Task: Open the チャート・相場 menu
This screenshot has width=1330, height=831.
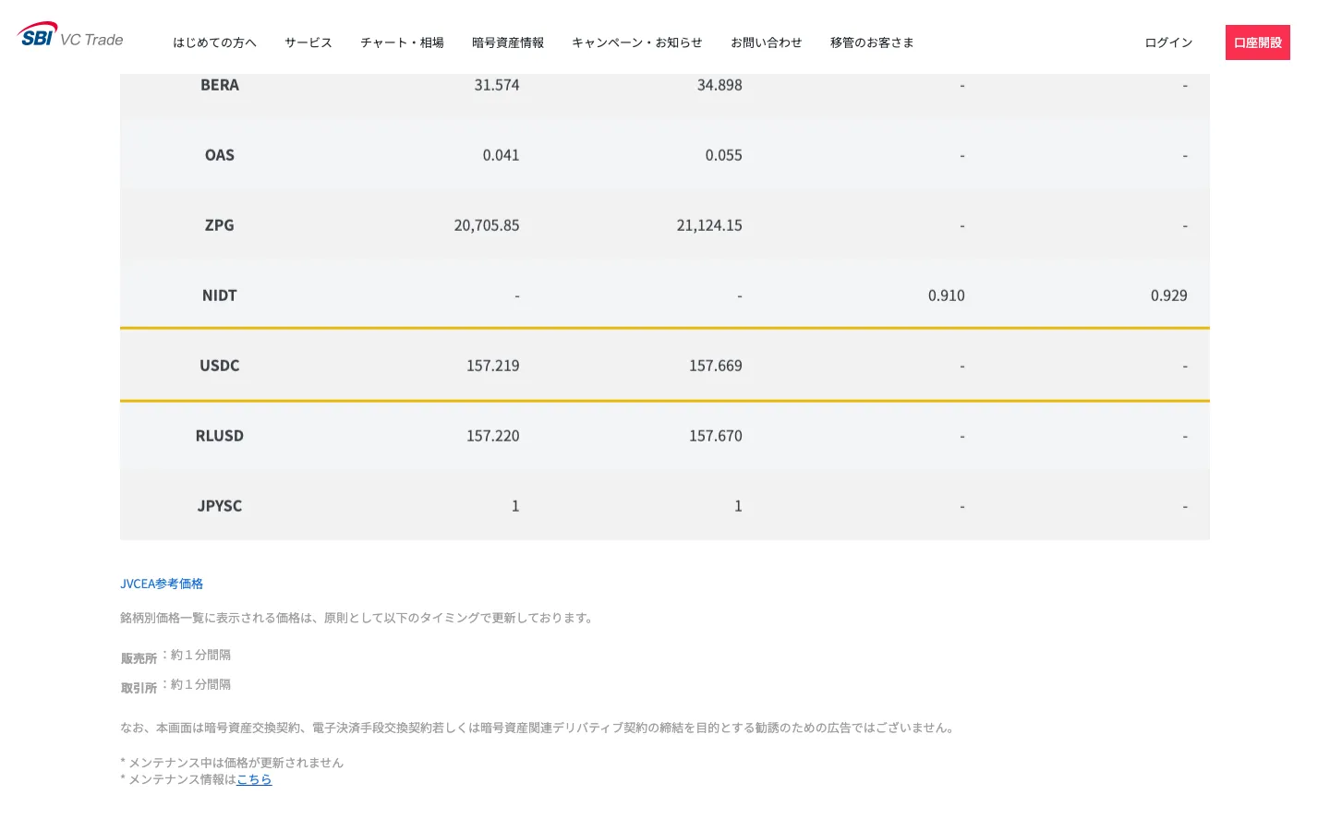Action: point(402,42)
